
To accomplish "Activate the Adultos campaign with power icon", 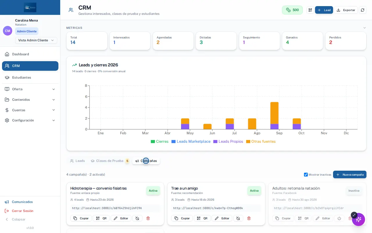I will coord(339,218).
